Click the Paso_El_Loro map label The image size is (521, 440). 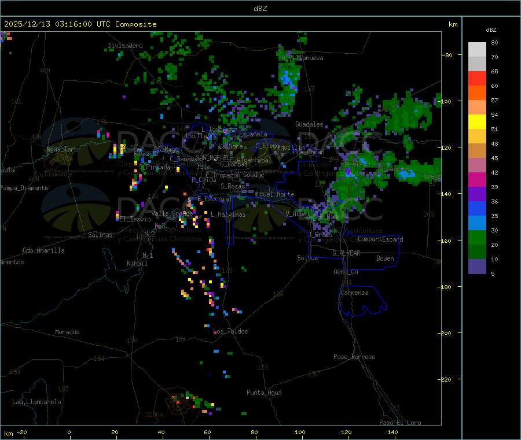(x=401, y=423)
